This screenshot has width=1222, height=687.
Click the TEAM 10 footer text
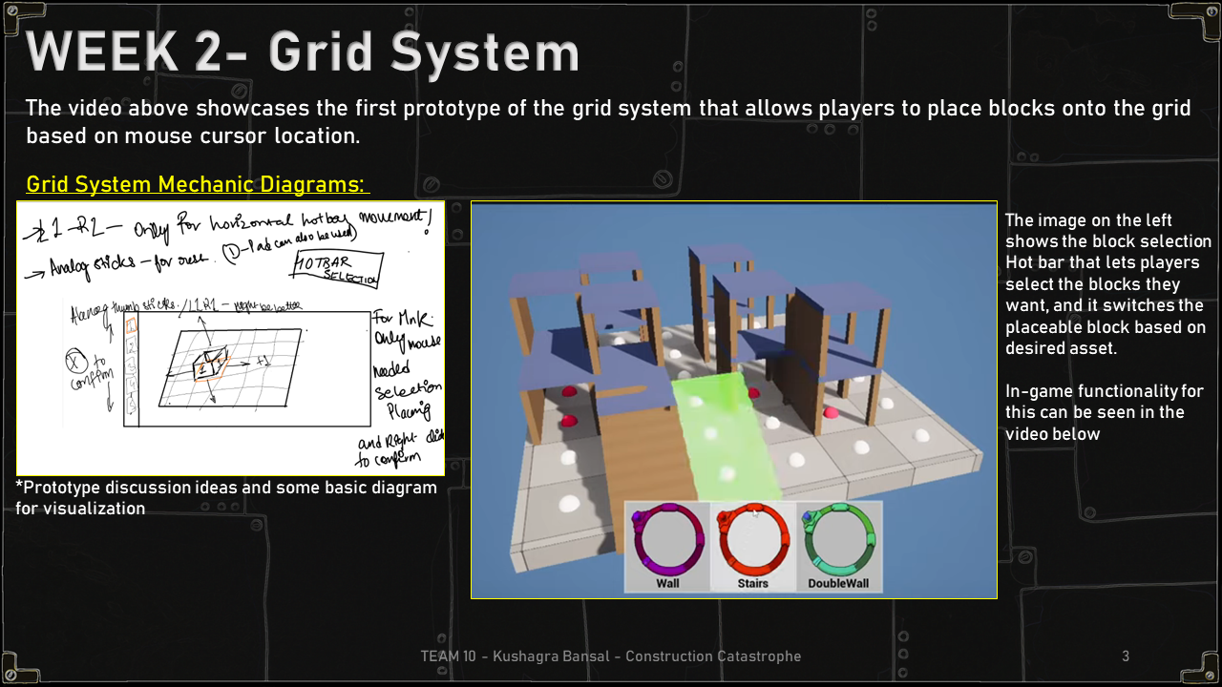[x=610, y=656]
